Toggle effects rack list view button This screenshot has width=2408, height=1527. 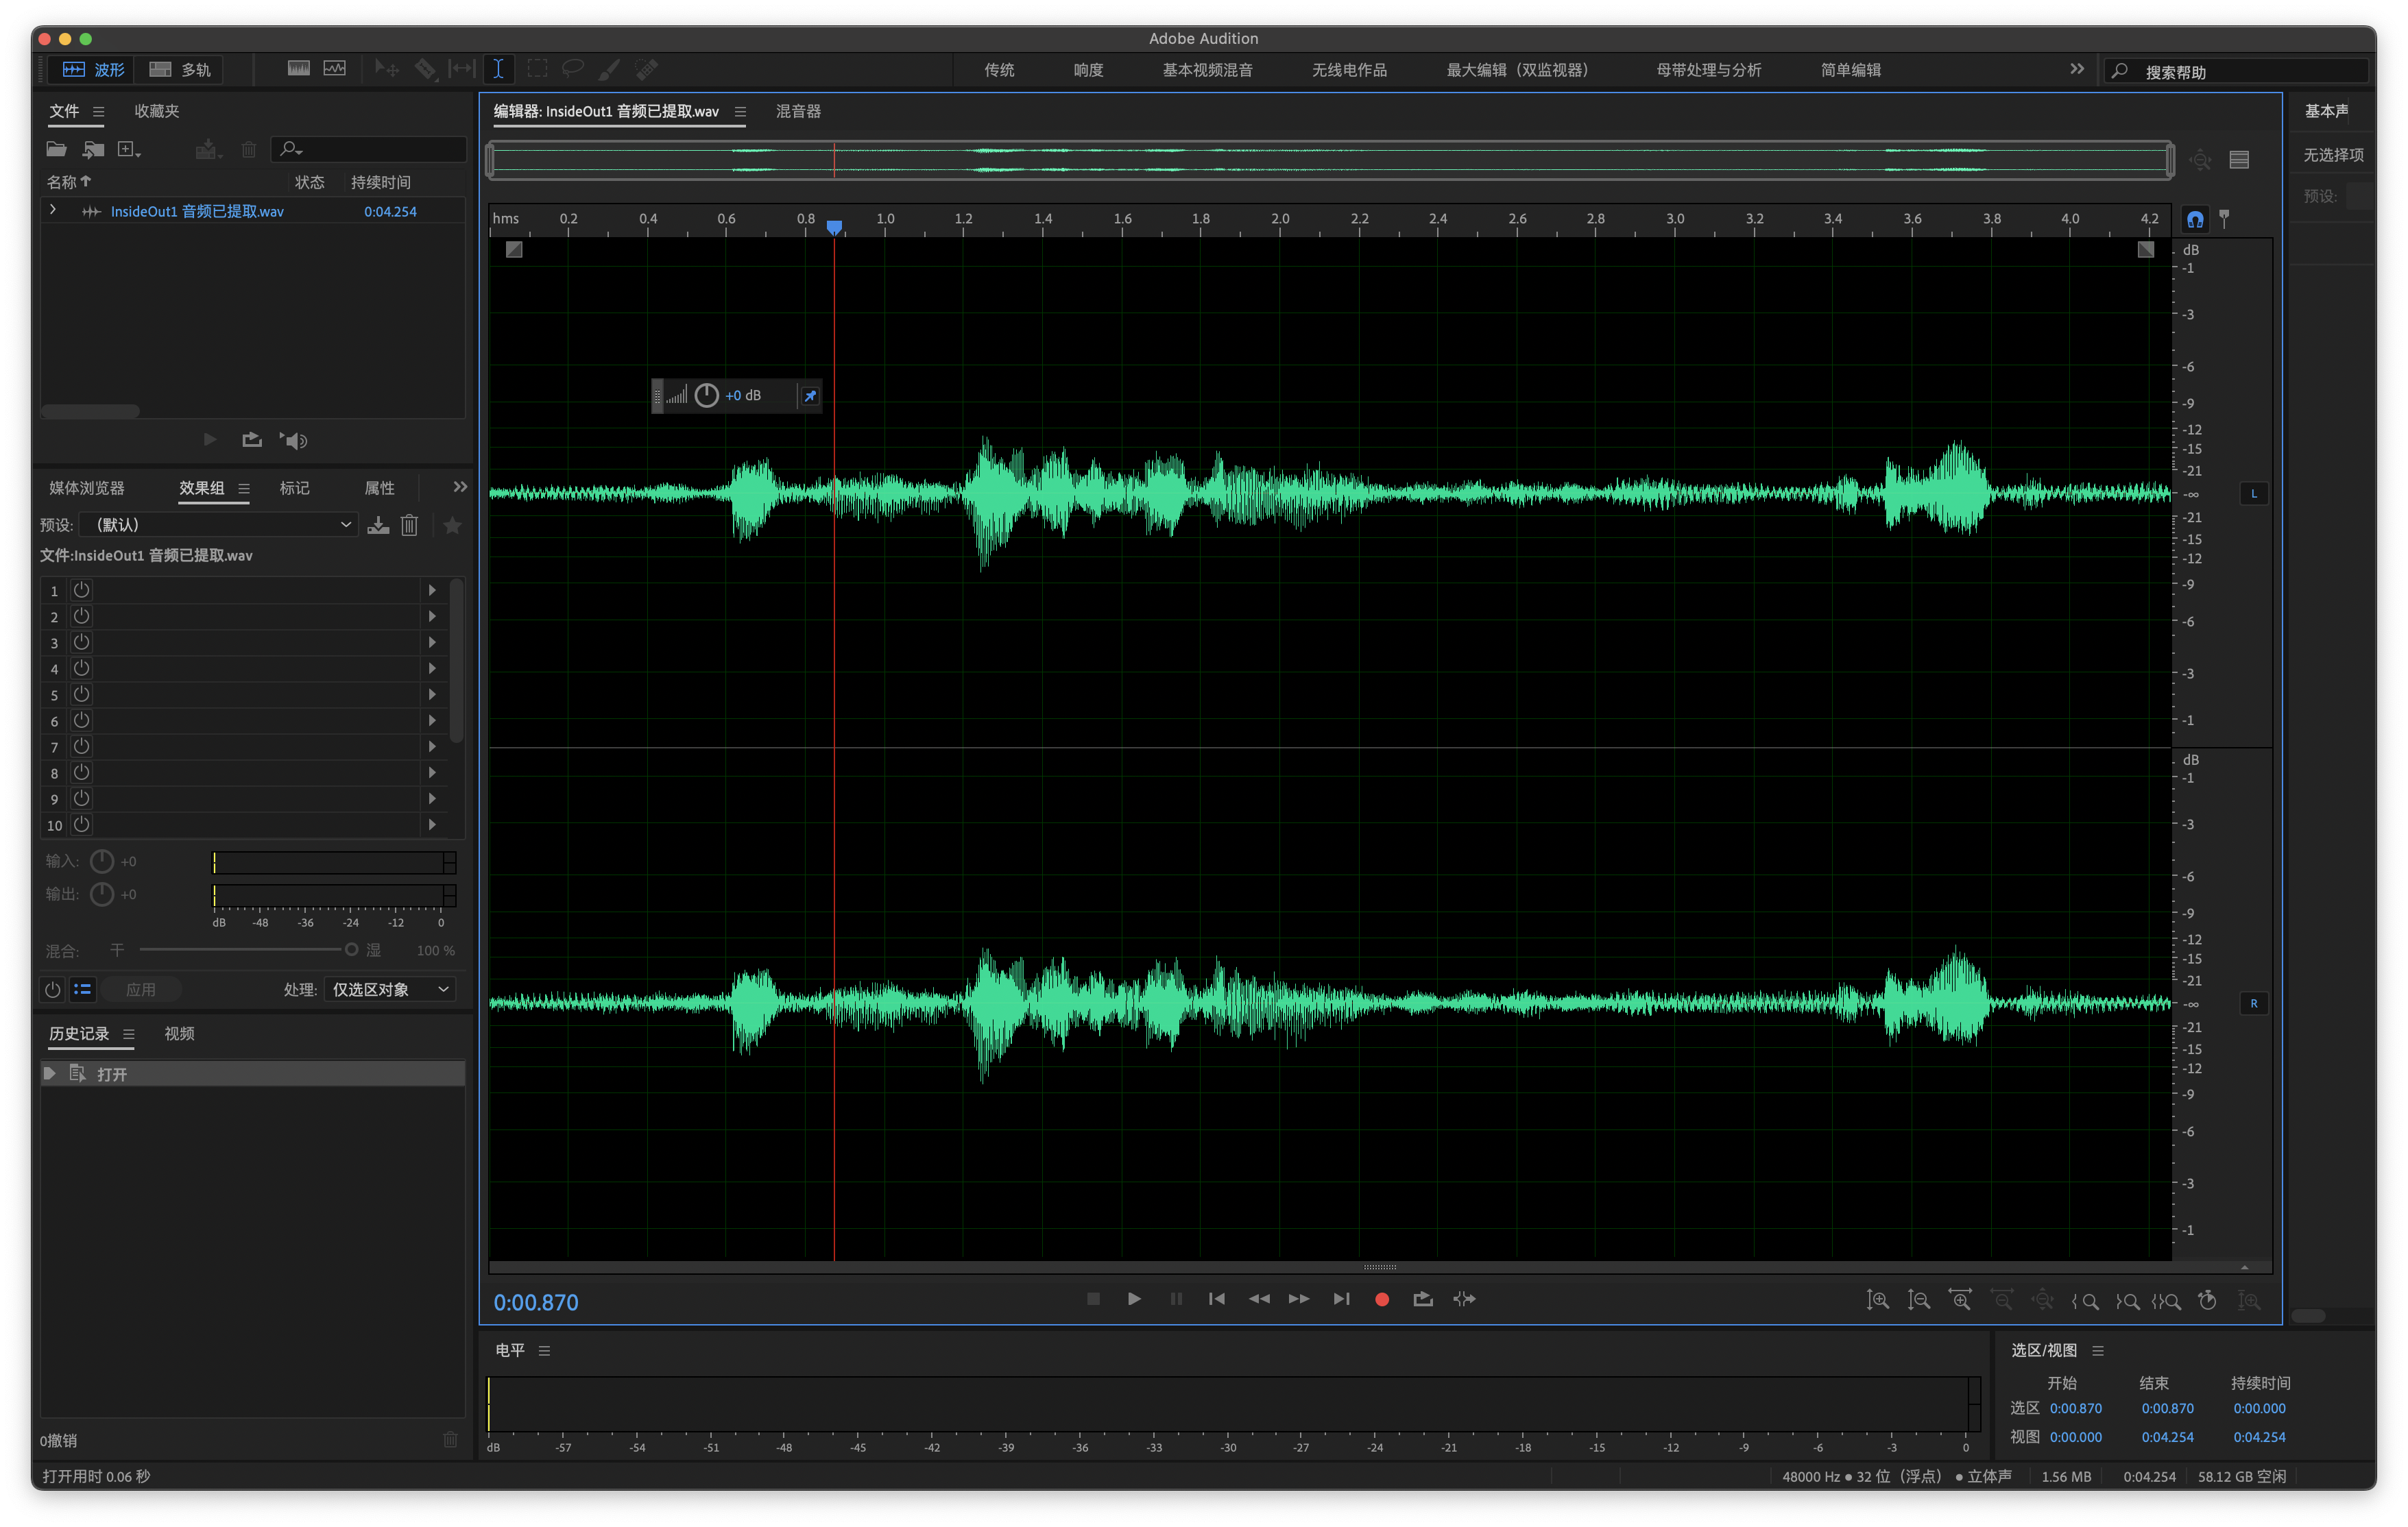click(83, 990)
